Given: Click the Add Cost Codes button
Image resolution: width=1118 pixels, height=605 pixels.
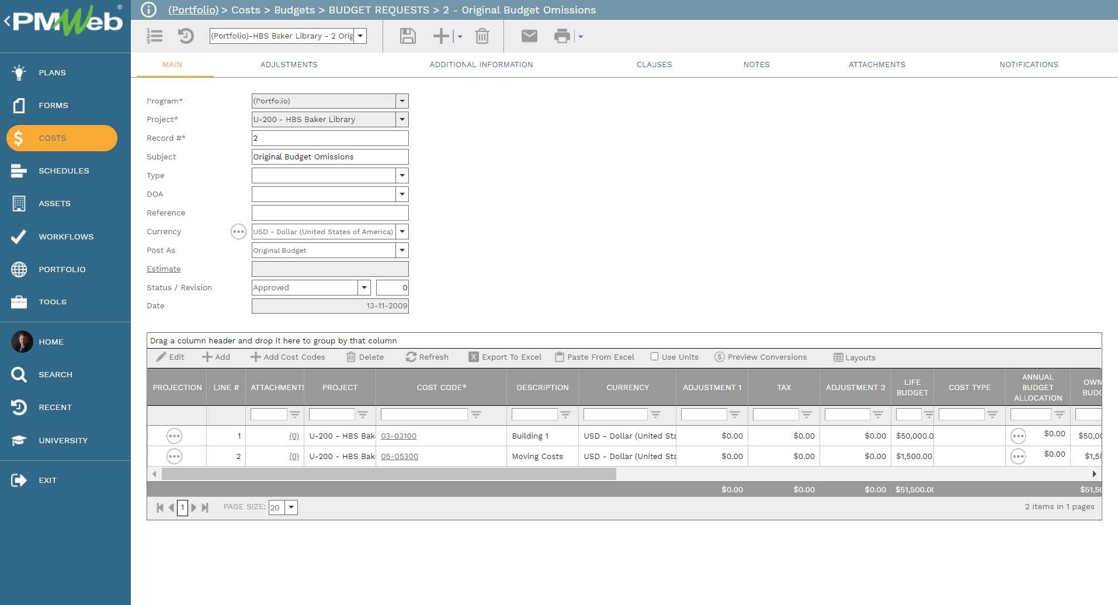Looking at the screenshot, I should pyautogui.click(x=287, y=357).
